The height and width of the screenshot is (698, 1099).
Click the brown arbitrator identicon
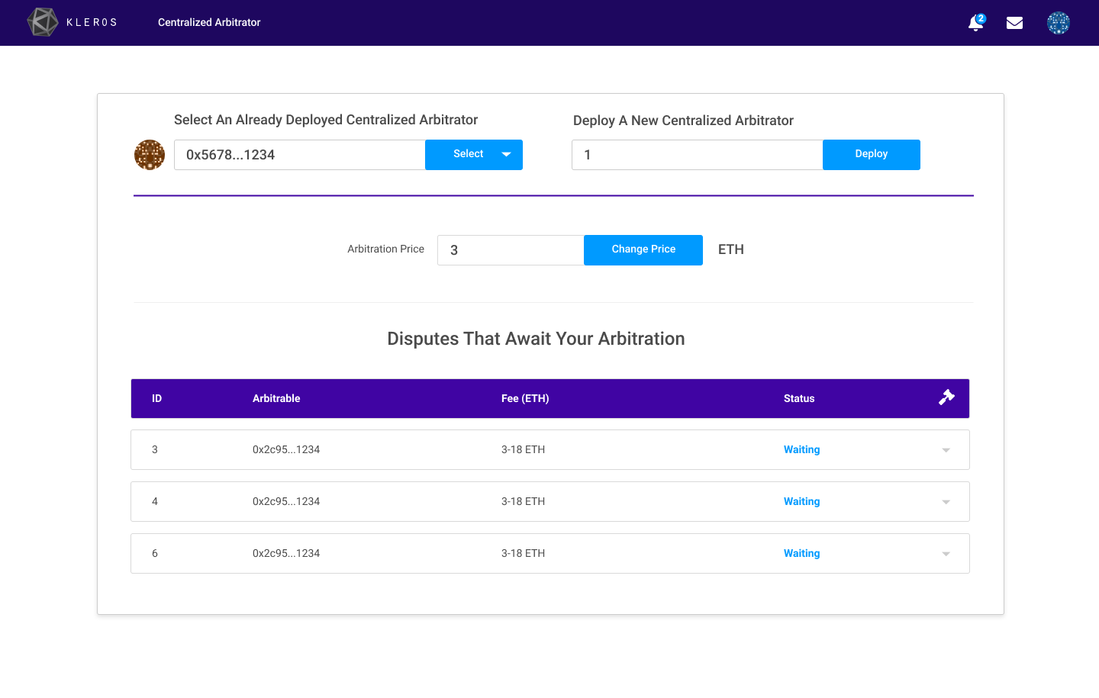150,155
